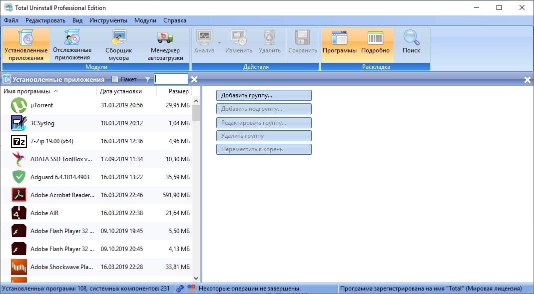This screenshot has height=294, width=534.
Task: Click the status bar pending operations icon
Action: tap(191, 289)
